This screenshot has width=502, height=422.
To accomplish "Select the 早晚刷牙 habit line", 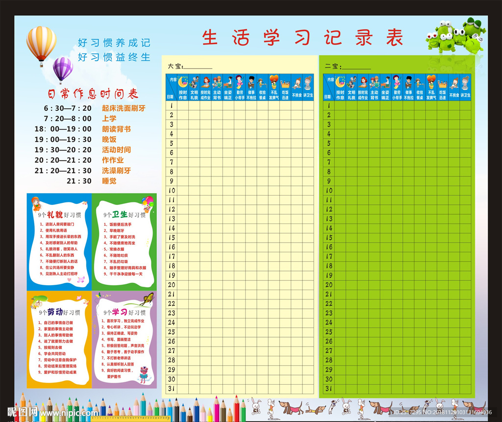I will click(x=114, y=230).
